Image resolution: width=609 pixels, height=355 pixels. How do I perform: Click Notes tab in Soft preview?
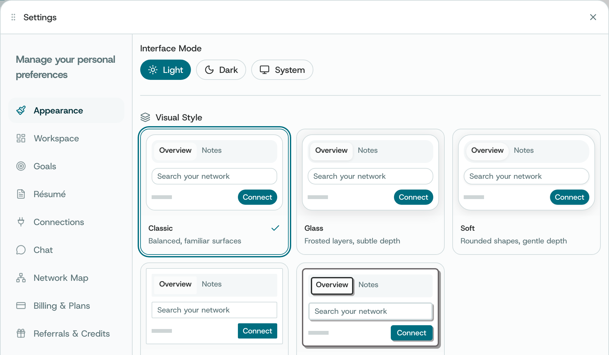tap(524, 150)
